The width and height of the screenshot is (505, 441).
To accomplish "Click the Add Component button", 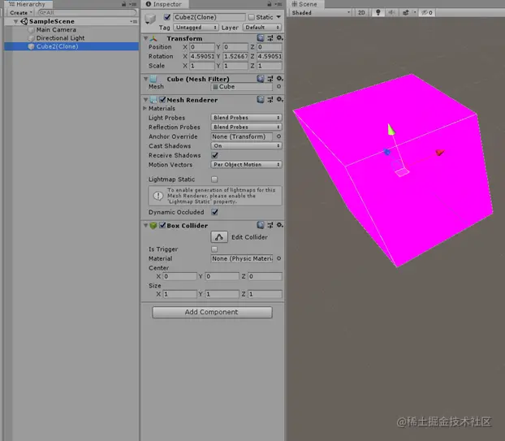I will (212, 312).
